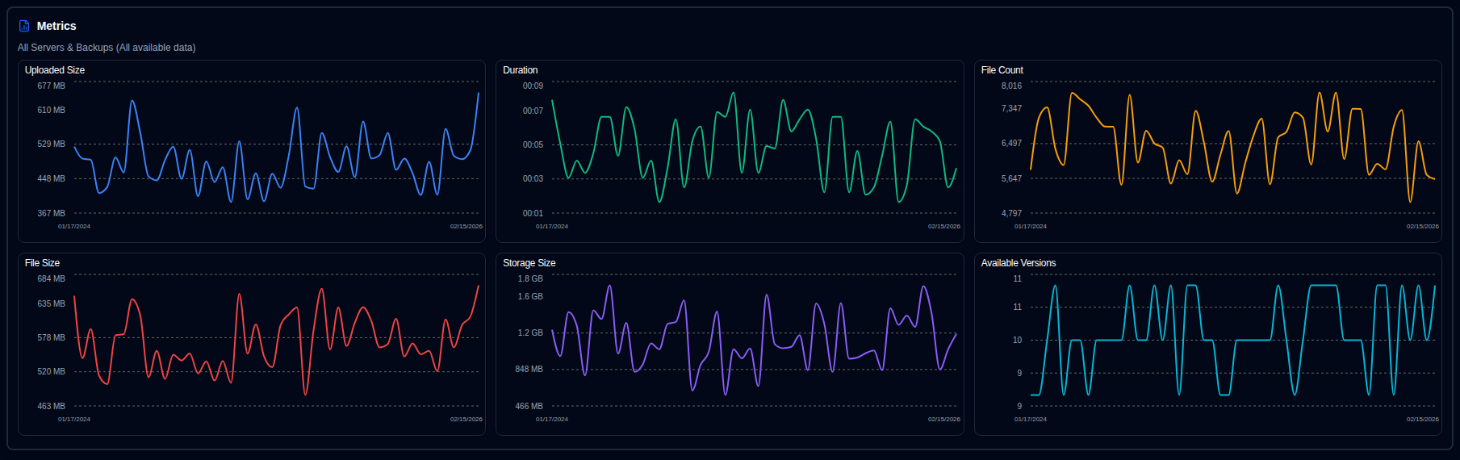Click the 10 label on Available Versions axis
1460x460 pixels.
click(x=1018, y=340)
